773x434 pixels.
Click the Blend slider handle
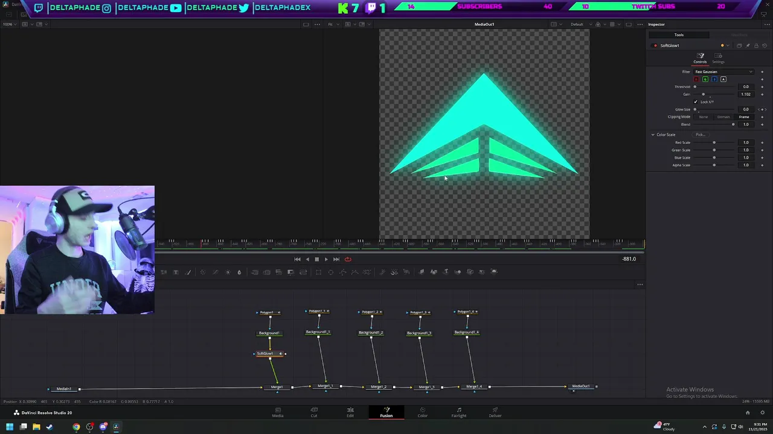733,125
